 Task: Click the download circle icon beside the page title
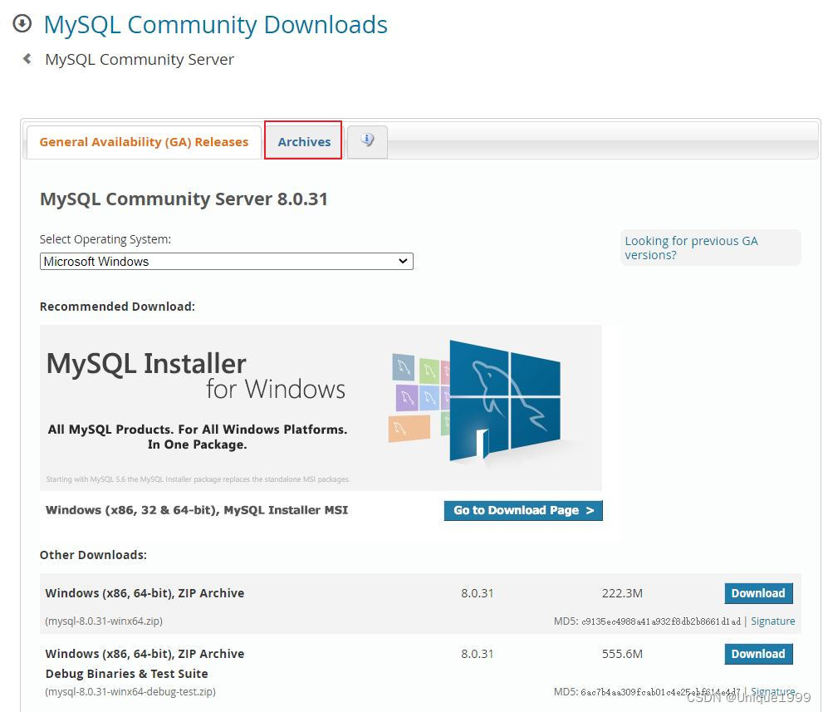point(22,23)
